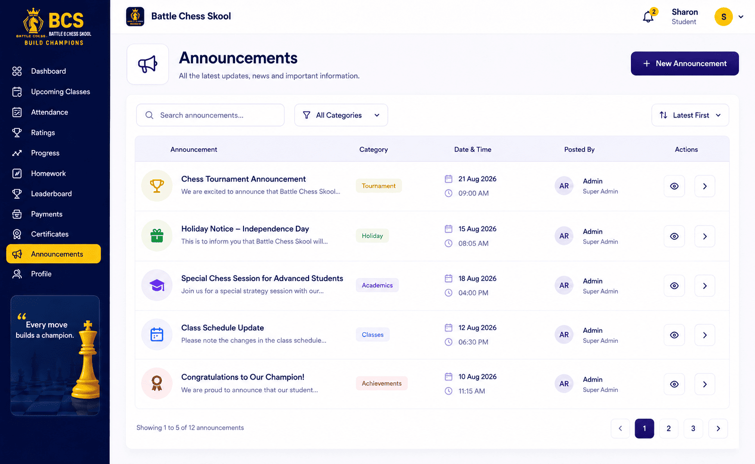View the Chess Tournament Announcement via eye icon

(x=674, y=186)
